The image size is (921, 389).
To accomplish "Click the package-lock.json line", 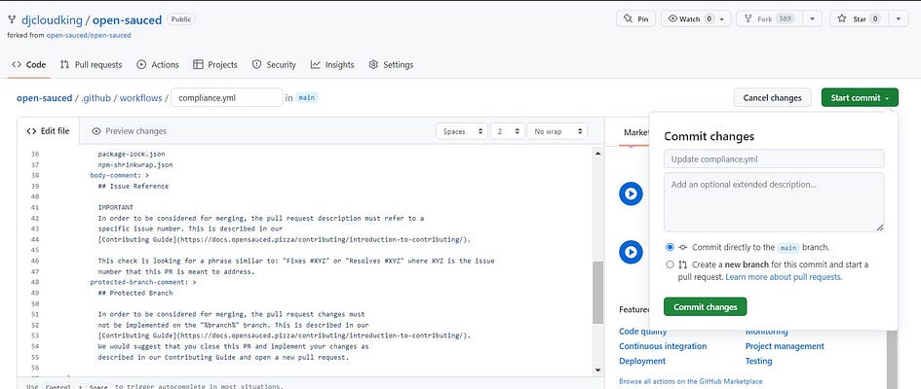I will tap(132, 154).
